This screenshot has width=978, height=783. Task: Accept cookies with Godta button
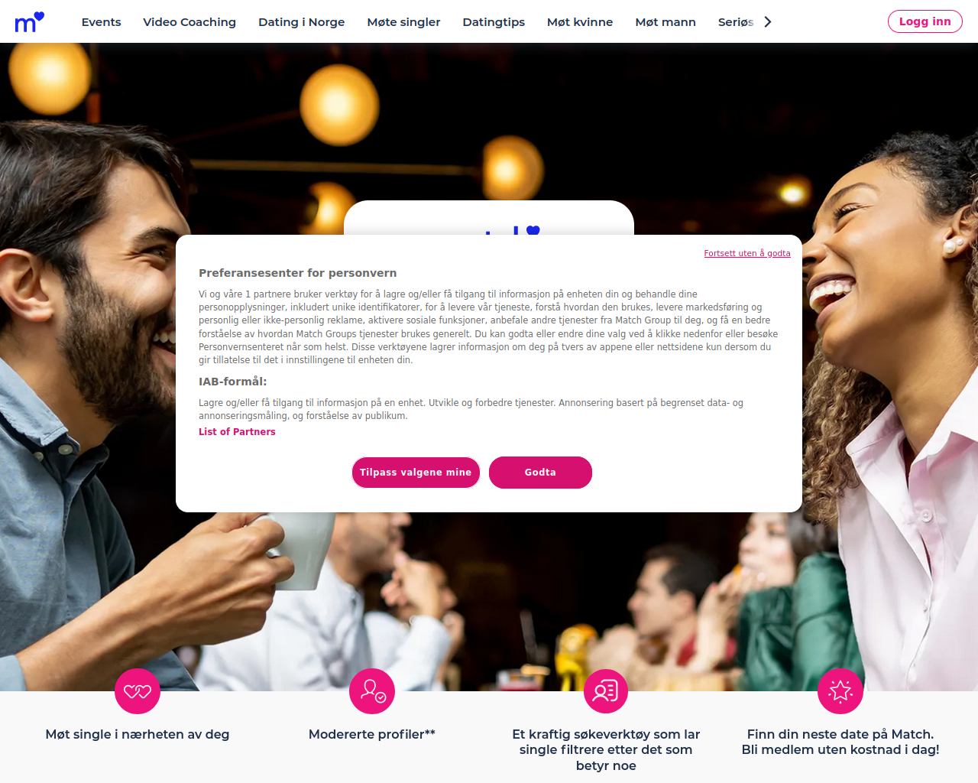tap(540, 473)
